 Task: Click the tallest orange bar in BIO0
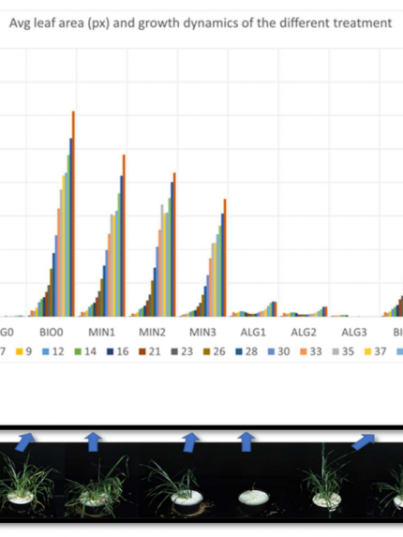[73, 214]
